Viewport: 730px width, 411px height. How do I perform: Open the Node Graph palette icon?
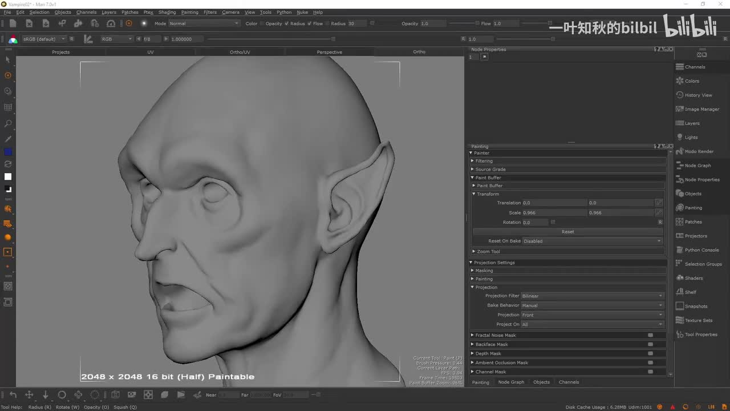click(680, 166)
